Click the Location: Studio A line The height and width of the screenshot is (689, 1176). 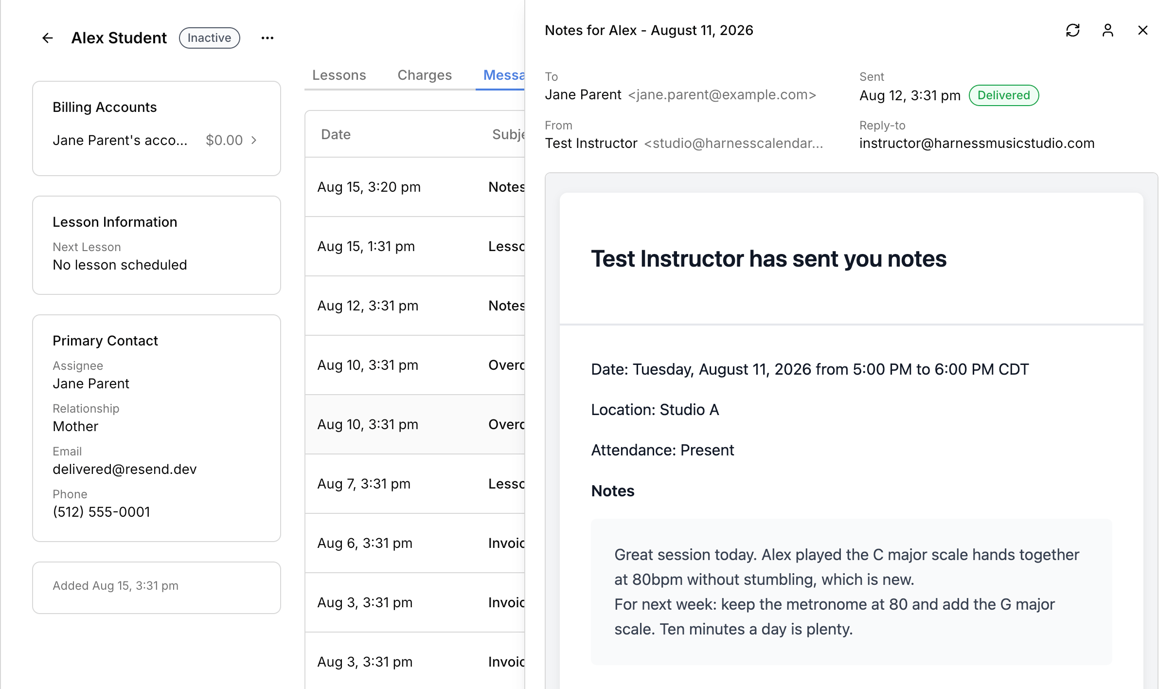click(x=655, y=410)
